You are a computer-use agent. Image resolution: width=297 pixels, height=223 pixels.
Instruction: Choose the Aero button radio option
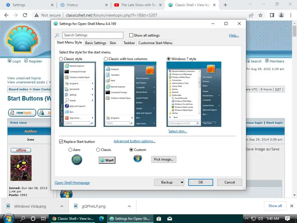click(70, 150)
